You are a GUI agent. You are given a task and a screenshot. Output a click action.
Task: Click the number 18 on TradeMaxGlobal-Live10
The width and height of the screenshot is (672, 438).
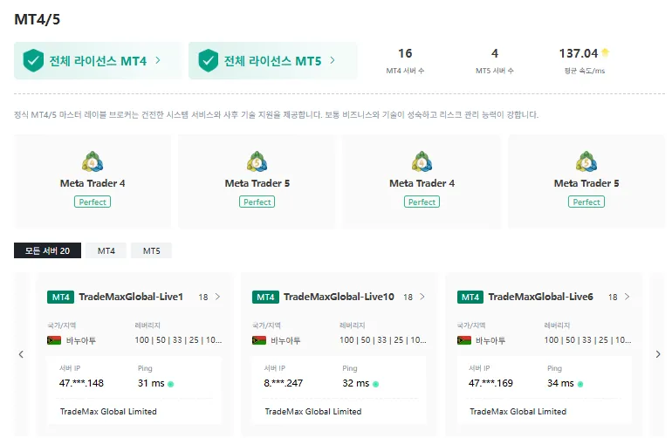click(408, 297)
